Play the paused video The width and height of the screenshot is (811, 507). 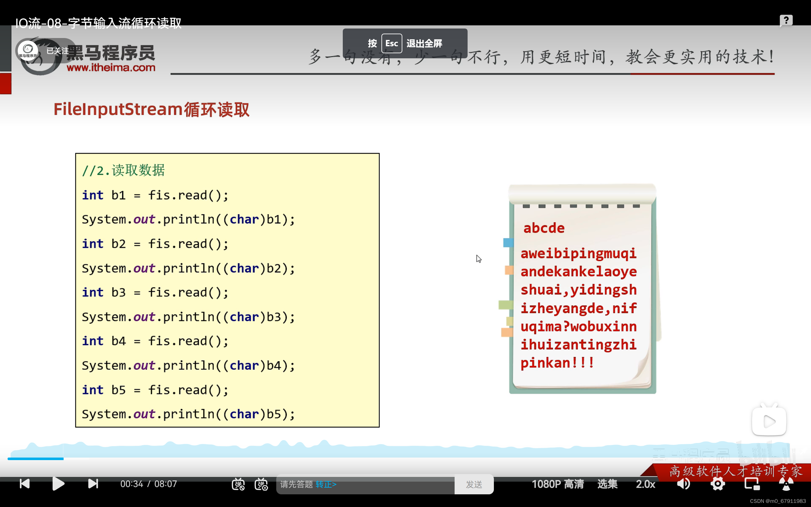[x=58, y=484]
